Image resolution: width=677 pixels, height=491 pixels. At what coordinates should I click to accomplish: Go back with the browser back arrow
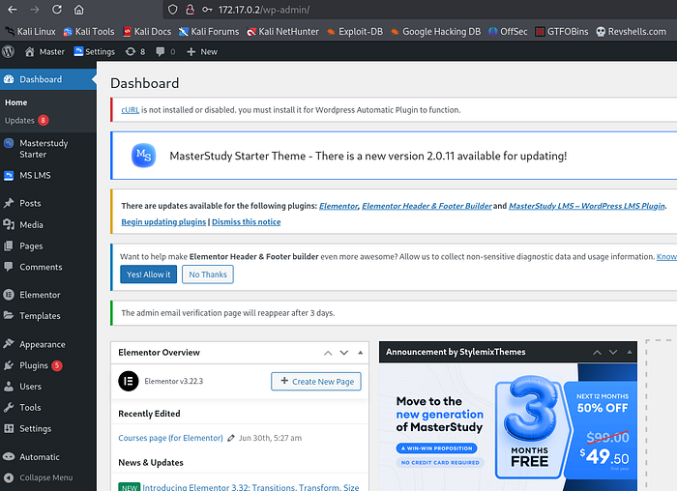[12, 10]
